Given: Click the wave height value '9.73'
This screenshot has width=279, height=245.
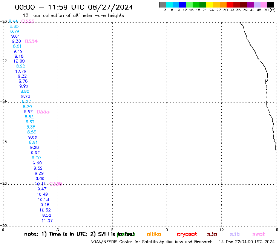Looking at the screenshot, I should [26, 96].
